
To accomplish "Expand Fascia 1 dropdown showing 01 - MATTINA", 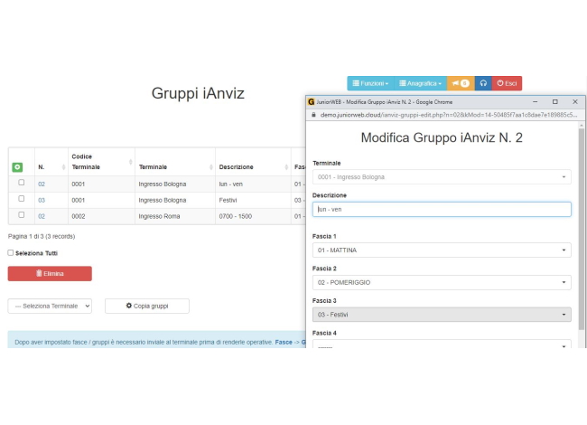I will (442, 250).
